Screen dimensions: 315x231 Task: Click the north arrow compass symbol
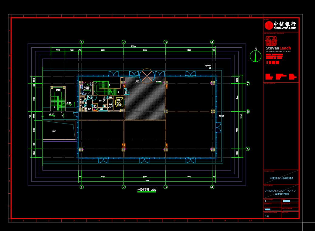255,56
